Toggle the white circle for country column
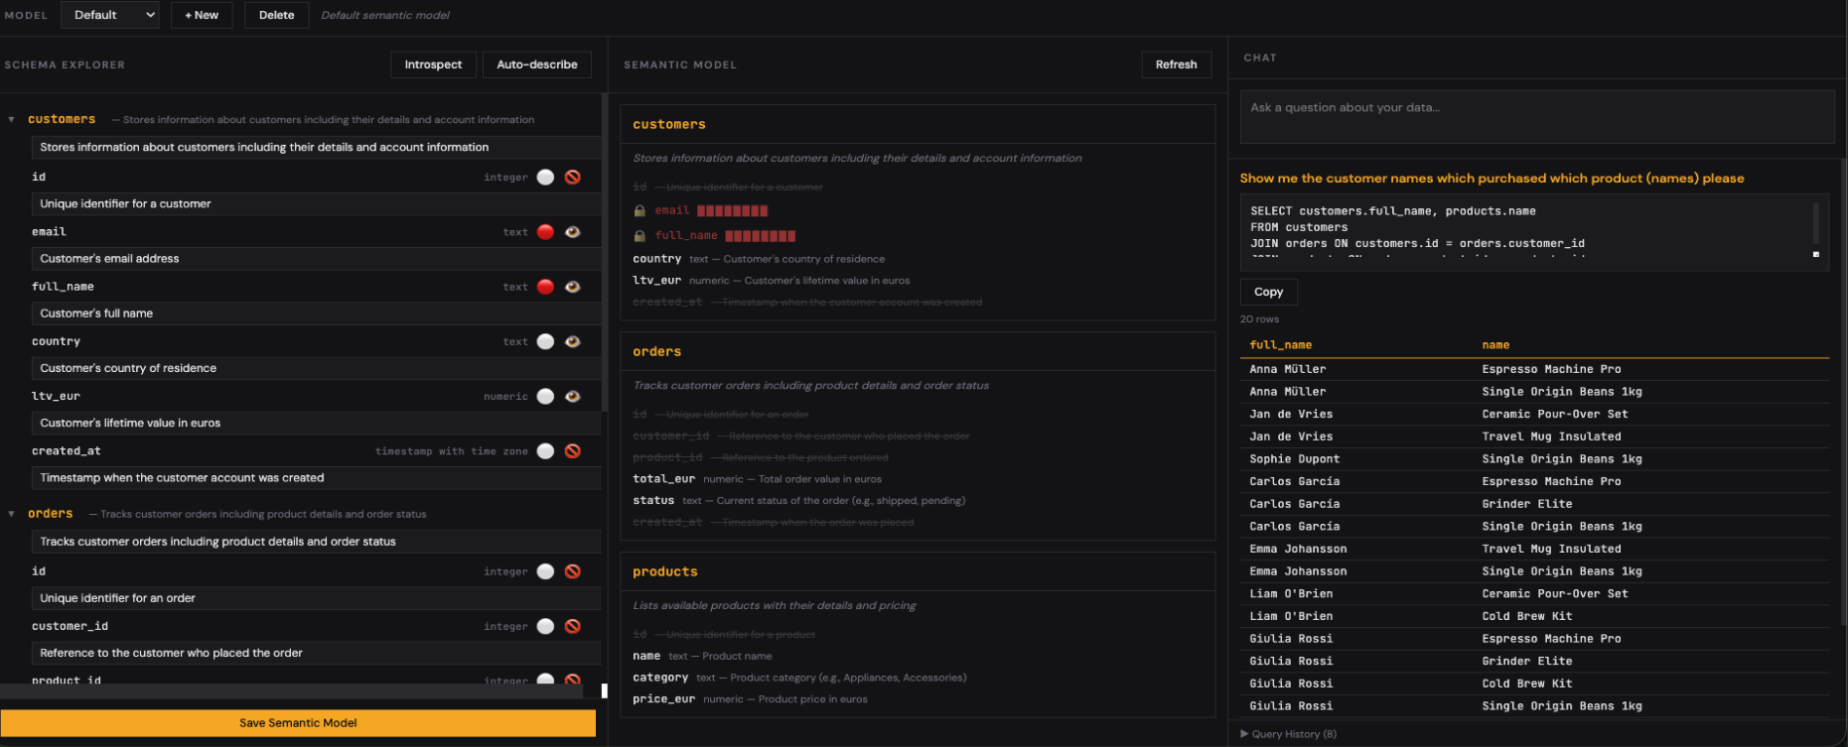1848x747 pixels. (545, 341)
